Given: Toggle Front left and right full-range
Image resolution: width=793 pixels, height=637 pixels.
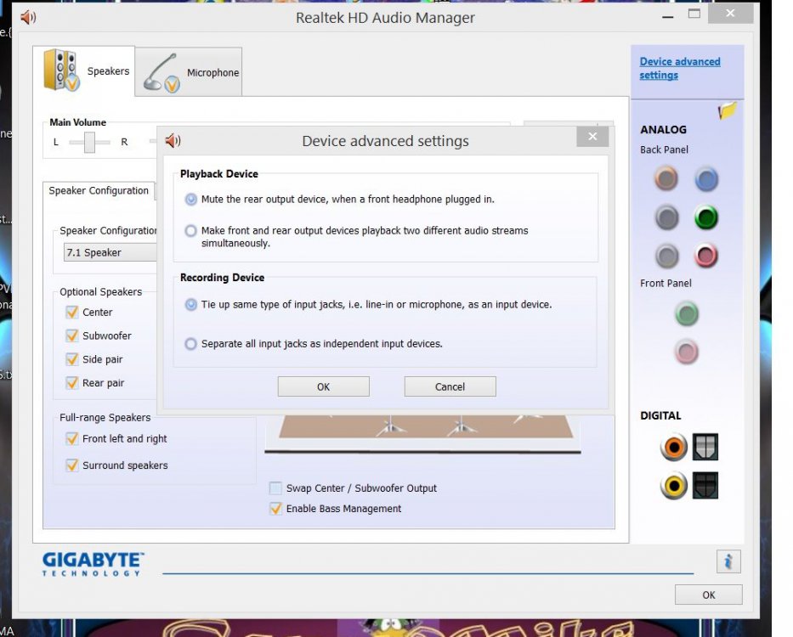Looking at the screenshot, I should pos(71,438).
